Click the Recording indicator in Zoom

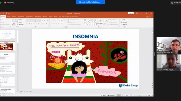click(x=9, y=3)
